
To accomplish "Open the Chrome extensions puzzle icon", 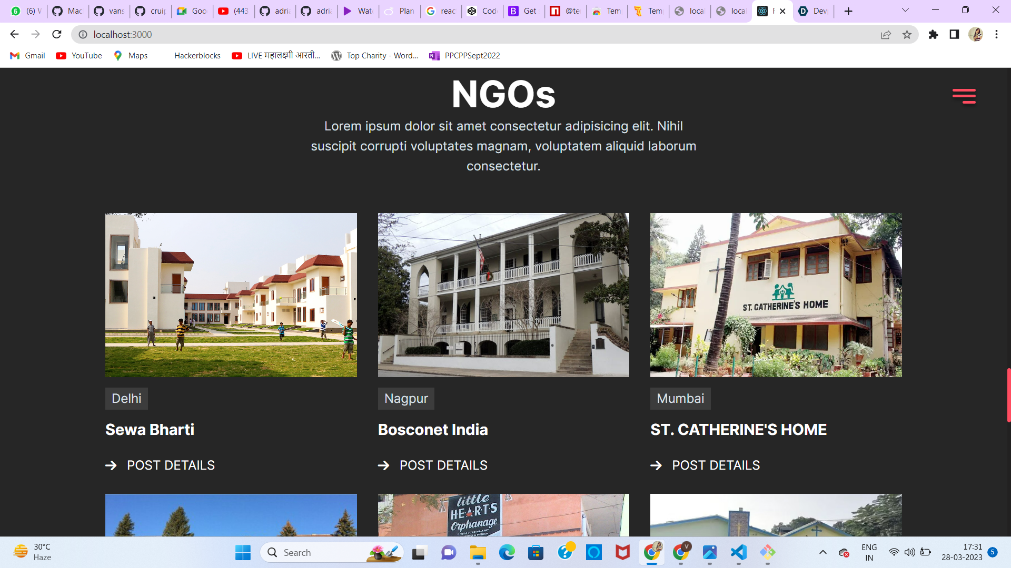I will pyautogui.click(x=933, y=34).
